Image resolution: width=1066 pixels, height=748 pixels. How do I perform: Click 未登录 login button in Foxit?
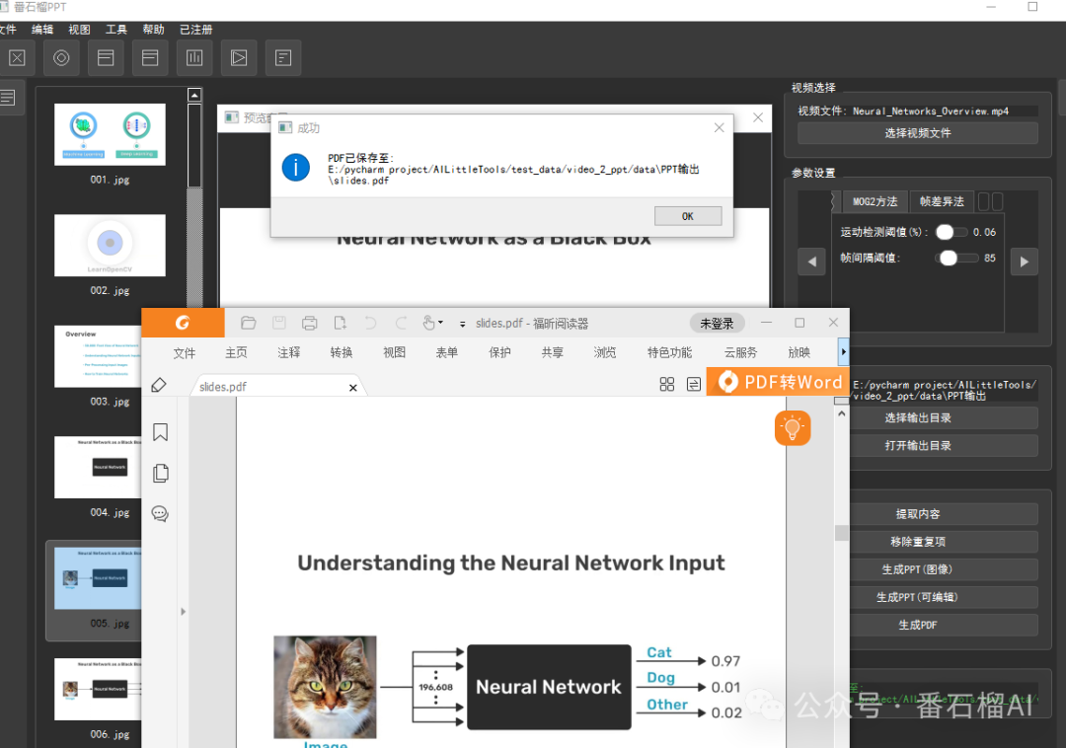coord(717,324)
